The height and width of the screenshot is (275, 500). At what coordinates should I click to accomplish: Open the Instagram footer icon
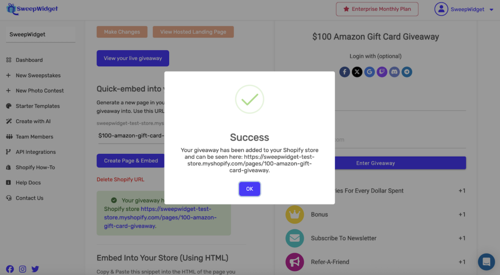(22, 269)
